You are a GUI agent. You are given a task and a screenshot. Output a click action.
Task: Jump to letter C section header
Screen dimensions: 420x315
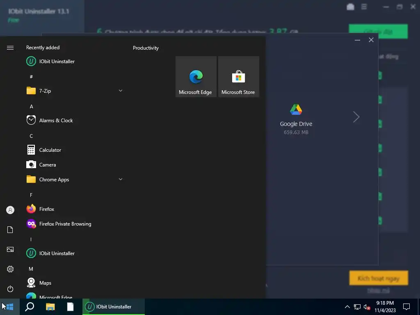coord(31,136)
